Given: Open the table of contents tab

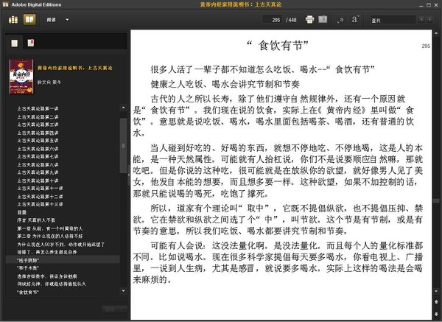Looking at the screenshot, I should coord(14,43).
